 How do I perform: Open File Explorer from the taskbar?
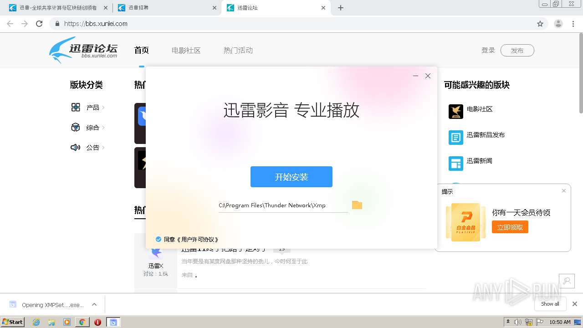[51, 322]
